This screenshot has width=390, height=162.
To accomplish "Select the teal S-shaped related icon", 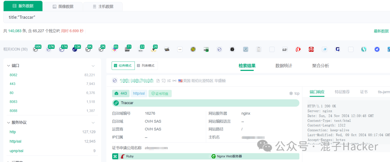I will [364, 50].
